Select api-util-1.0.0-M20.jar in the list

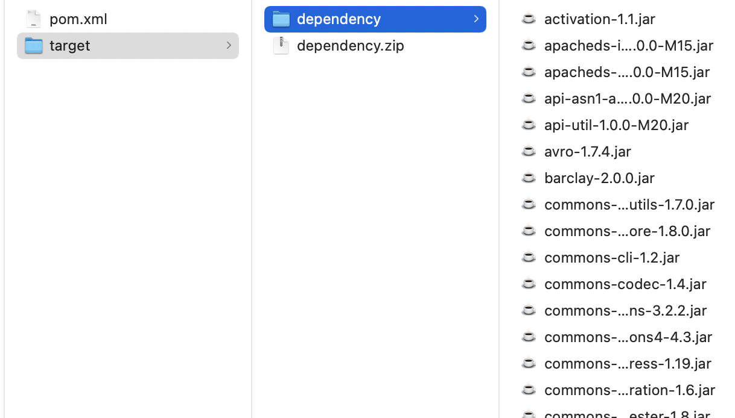click(x=616, y=125)
